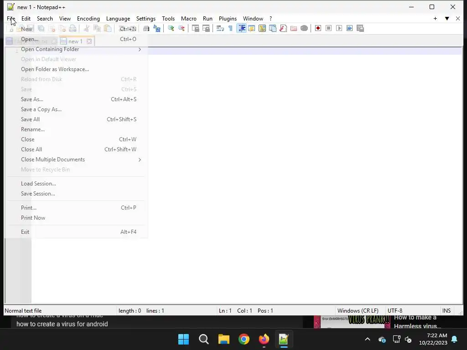Choose Load Session... in File menu

(76, 184)
